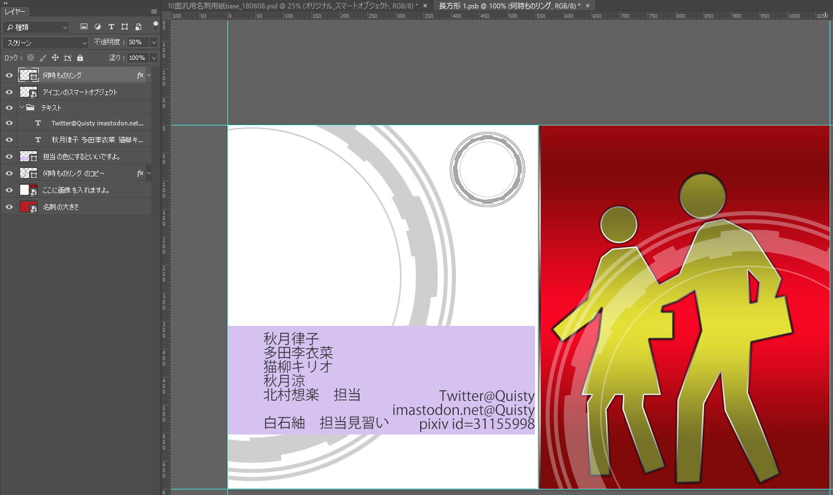Click folder icon of テキスト group
Image resolution: width=833 pixels, height=495 pixels.
coord(30,108)
